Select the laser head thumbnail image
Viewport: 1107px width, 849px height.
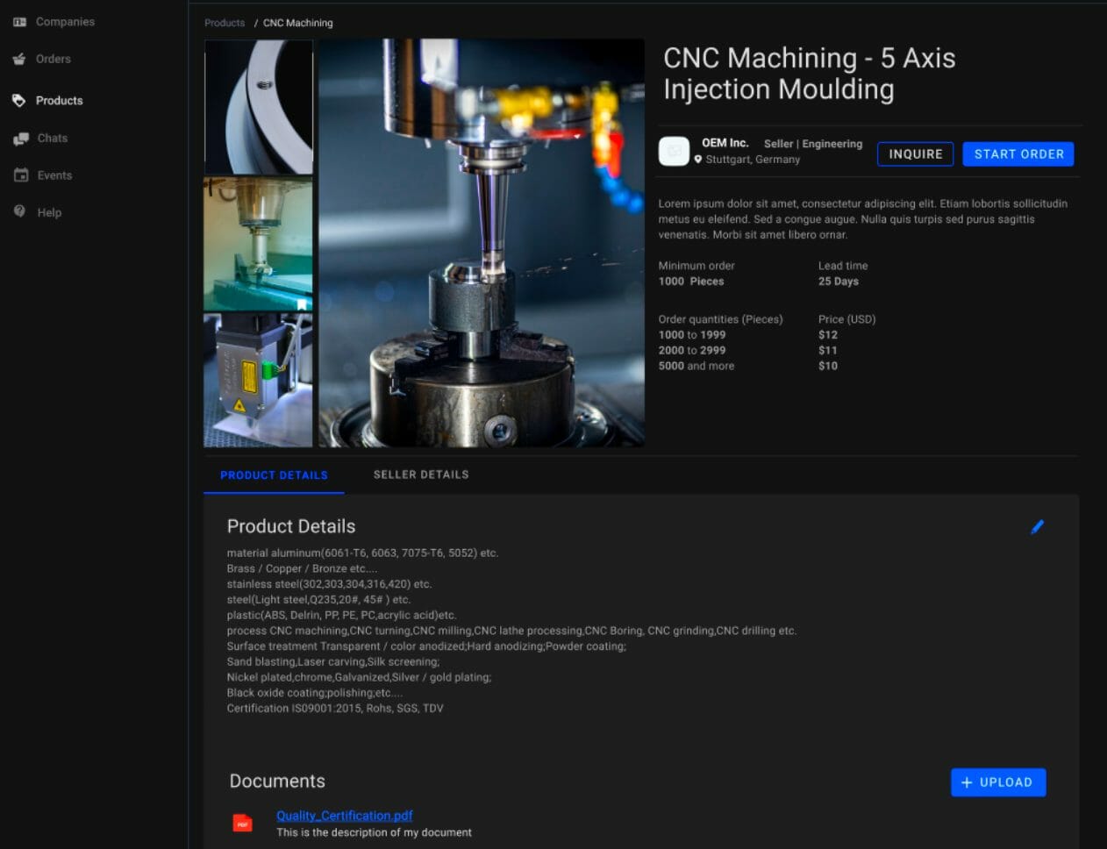[258, 381]
